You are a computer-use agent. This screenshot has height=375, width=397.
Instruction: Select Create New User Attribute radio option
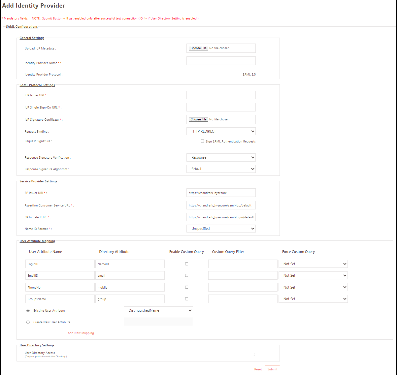pyautogui.click(x=28, y=322)
